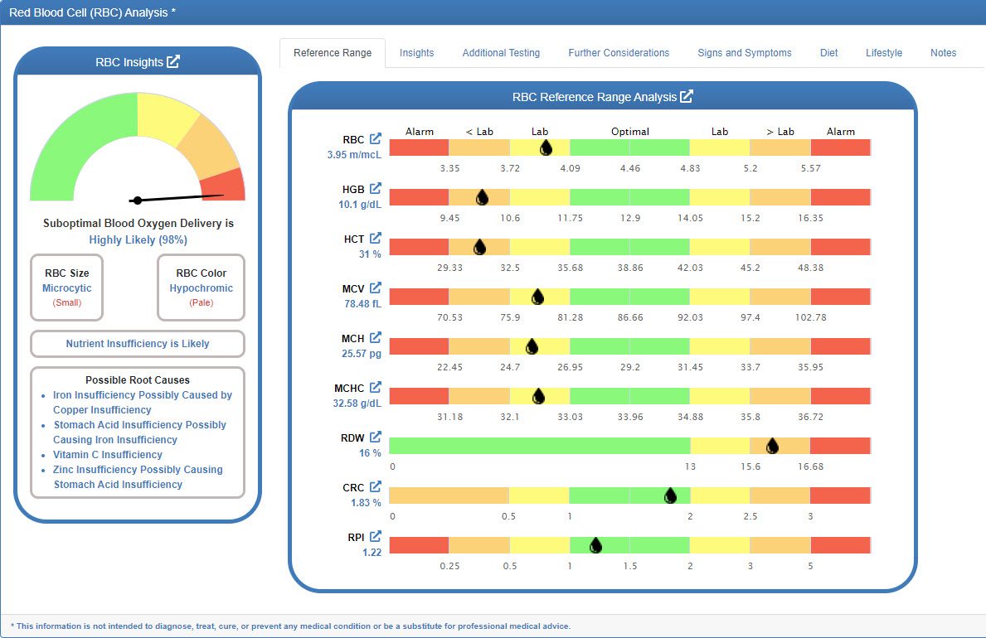986x638 pixels.
Task: Click the external link icon next to RBC
Action: pyautogui.click(x=377, y=138)
